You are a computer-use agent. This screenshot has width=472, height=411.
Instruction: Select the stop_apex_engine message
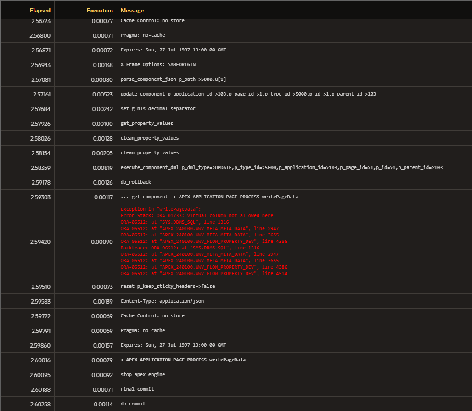[x=142, y=375]
